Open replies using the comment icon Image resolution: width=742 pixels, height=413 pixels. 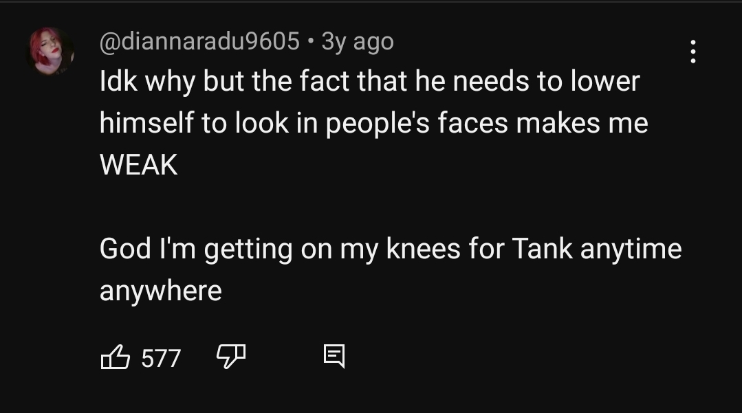(x=334, y=356)
